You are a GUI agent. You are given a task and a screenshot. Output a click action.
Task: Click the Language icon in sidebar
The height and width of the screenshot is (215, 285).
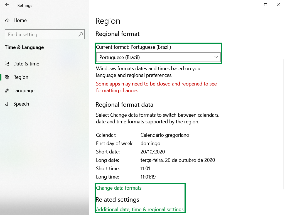[7, 91]
